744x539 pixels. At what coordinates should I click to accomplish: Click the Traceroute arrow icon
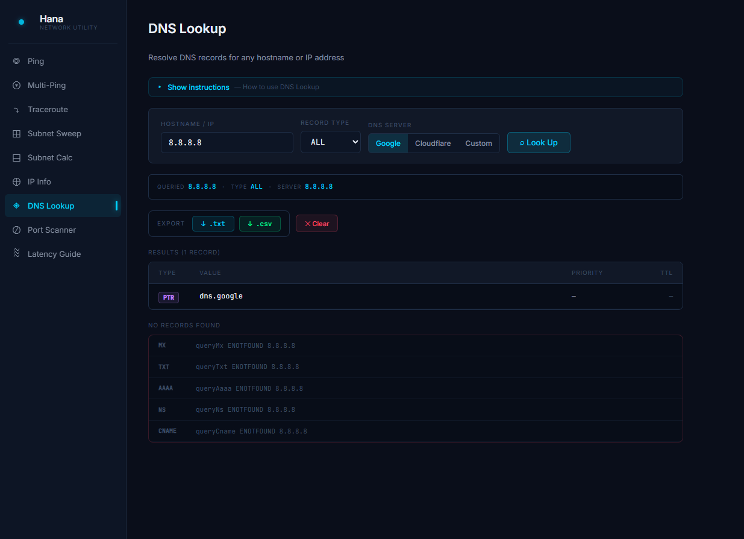pos(16,109)
